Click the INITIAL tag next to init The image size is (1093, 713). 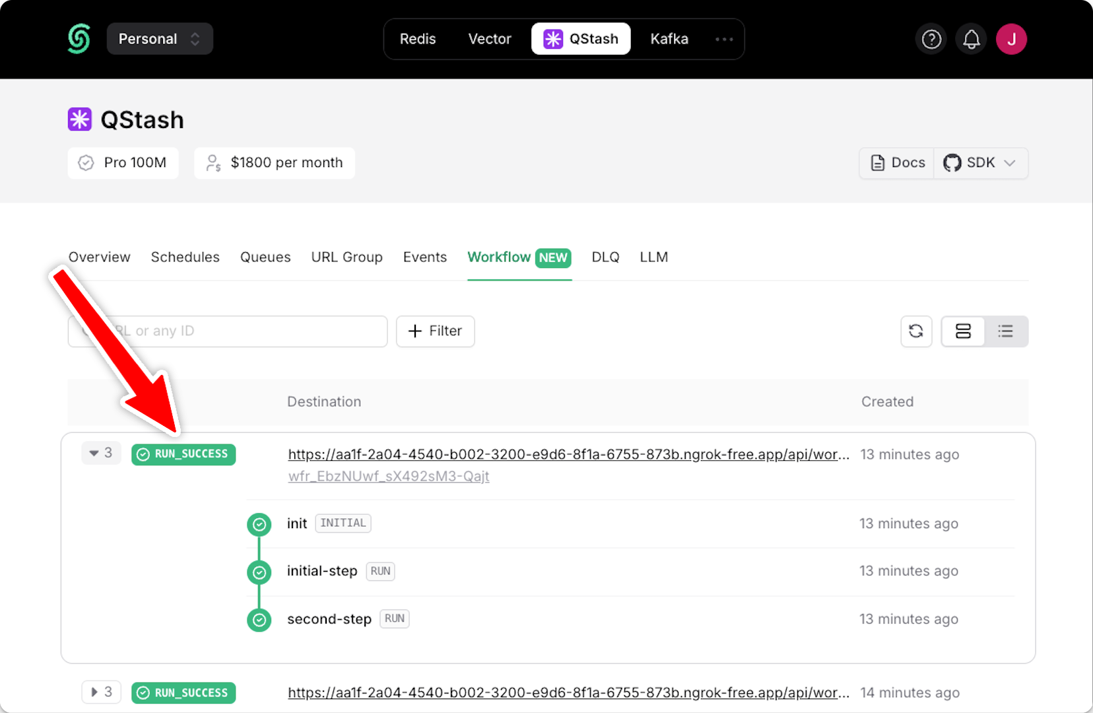pos(343,524)
